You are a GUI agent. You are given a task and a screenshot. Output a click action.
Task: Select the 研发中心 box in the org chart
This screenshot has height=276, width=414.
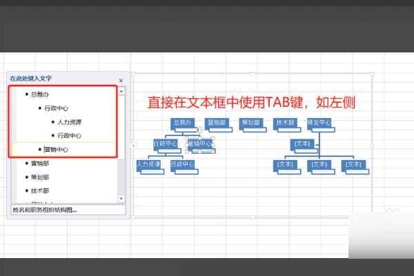[x=319, y=123]
